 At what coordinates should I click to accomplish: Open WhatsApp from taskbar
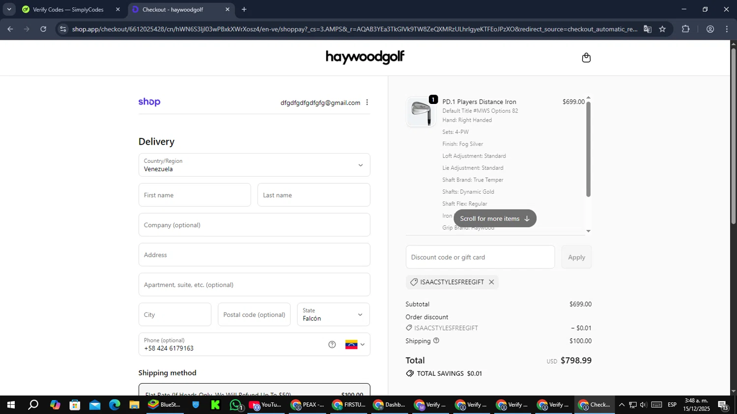point(236,405)
